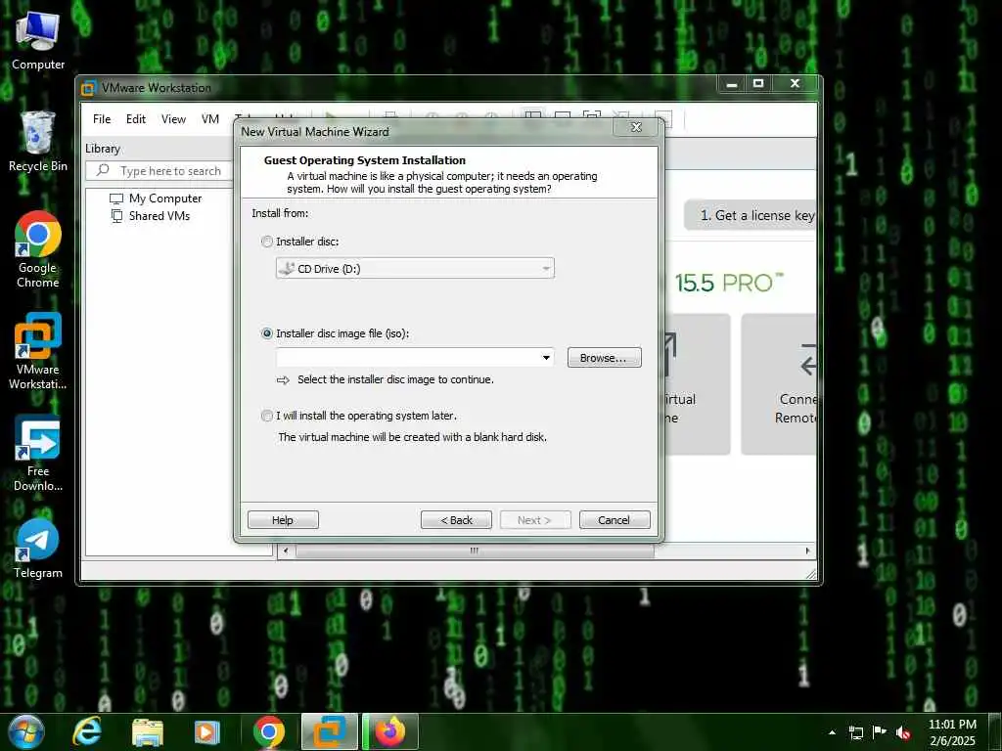Select My Computer in the Library tree
Viewport: 1002px width, 751px height.
(164, 198)
